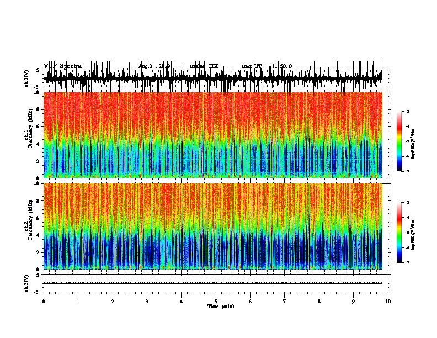Image resolution: width=437 pixels, height=338 pixels.
Task: Click the '5' tick on the ch.1(V) axis
Action: tap(38, 70)
